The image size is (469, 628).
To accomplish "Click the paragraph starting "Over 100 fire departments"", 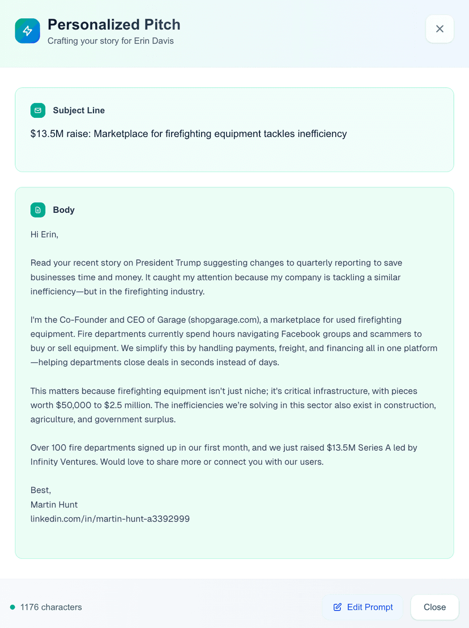I will 224,455.
